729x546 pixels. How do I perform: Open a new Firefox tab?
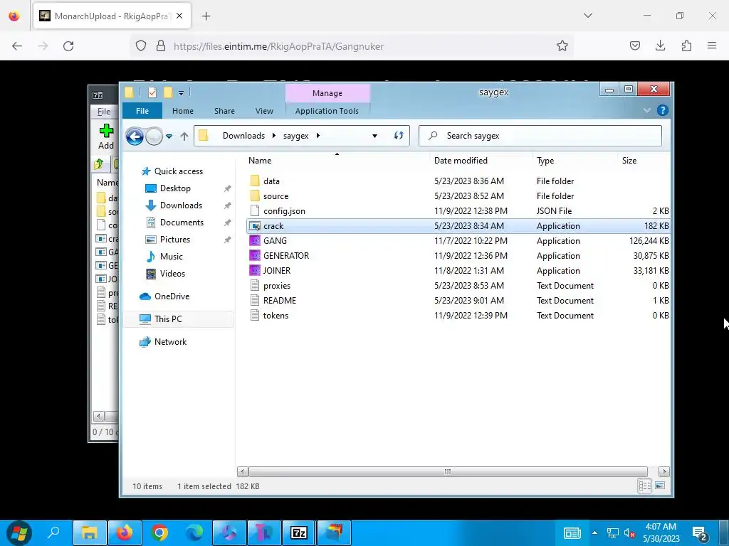pyautogui.click(x=206, y=16)
